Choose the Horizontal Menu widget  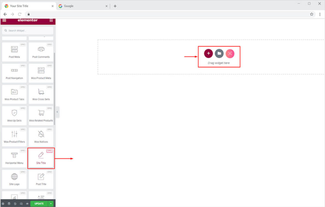(x=14, y=158)
